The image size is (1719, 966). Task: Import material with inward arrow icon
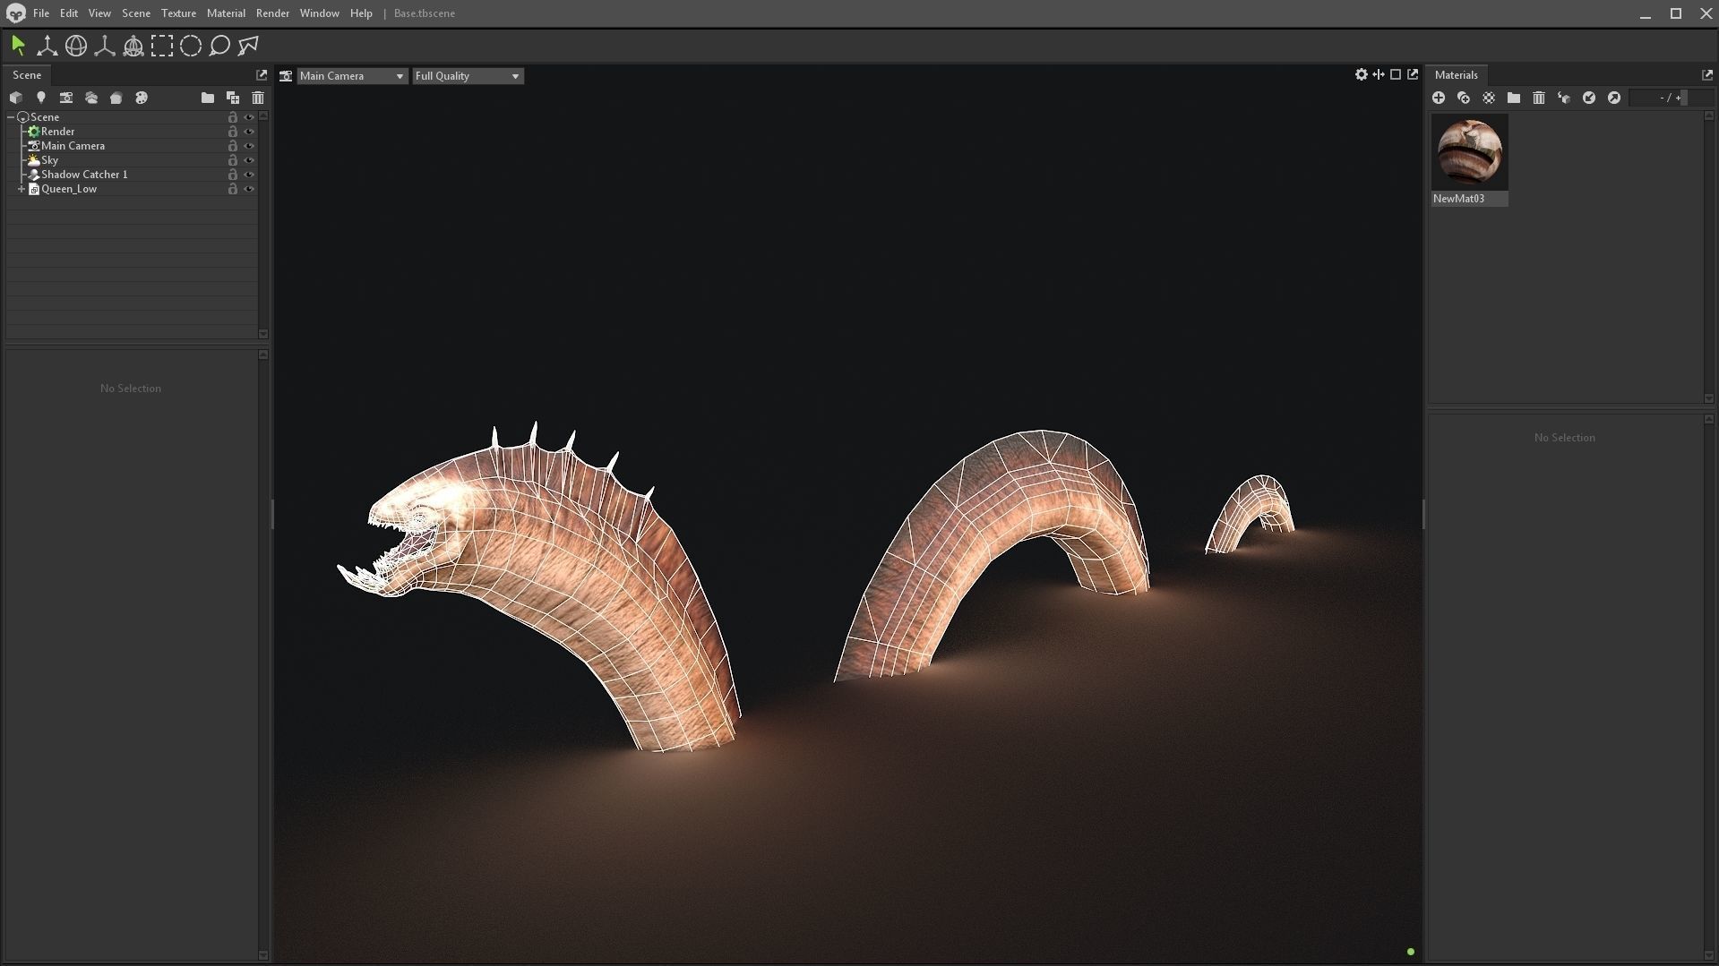(x=1589, y=98)
